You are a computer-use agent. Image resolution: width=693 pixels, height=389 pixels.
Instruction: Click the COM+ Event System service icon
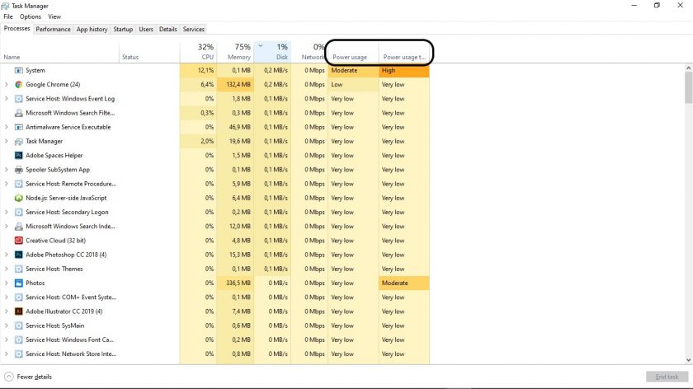(x=18, y=298)
